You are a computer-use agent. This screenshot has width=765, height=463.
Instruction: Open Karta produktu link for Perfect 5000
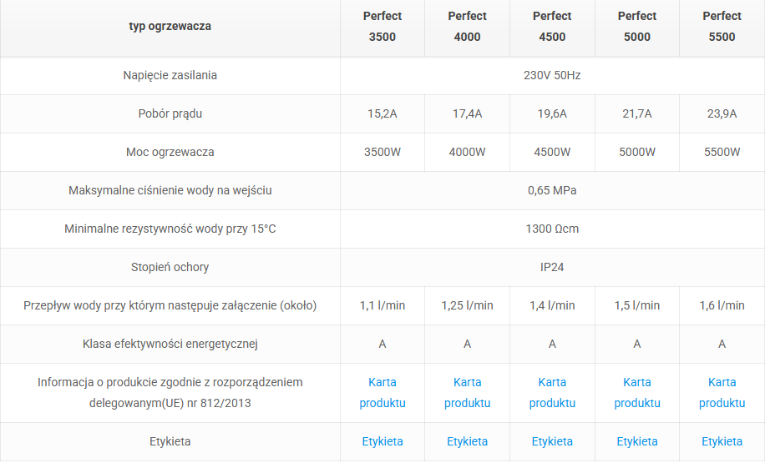click(637, 392)
